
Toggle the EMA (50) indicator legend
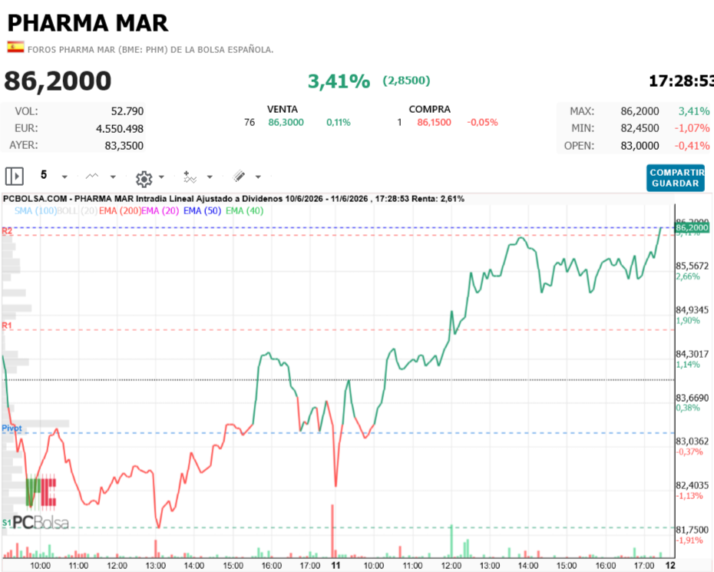point(202,211)
